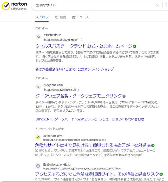Screen dimensions: 168x182
Task: Click the Norton Safe Search logo
Action: pos(14,6)
